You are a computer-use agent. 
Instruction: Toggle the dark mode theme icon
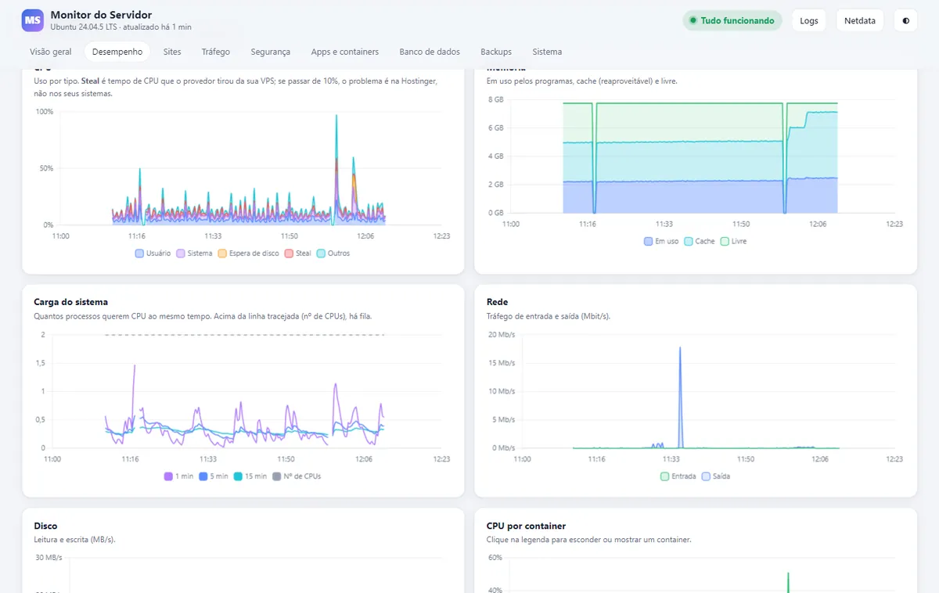coord(905,20)
